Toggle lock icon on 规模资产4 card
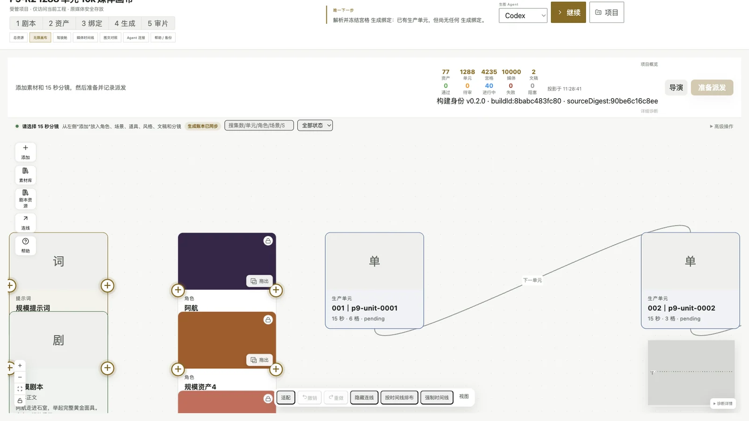 click(x=268, y=320)
